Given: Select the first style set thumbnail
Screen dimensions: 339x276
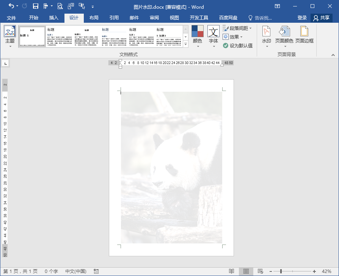Looking at the screenshot, I should (32, 36).
